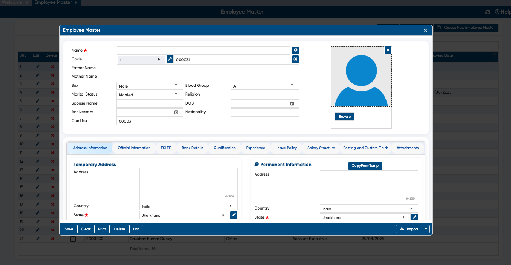Tick the checkbox in row E000030
The image size is (511, 265).
point(73,239)
